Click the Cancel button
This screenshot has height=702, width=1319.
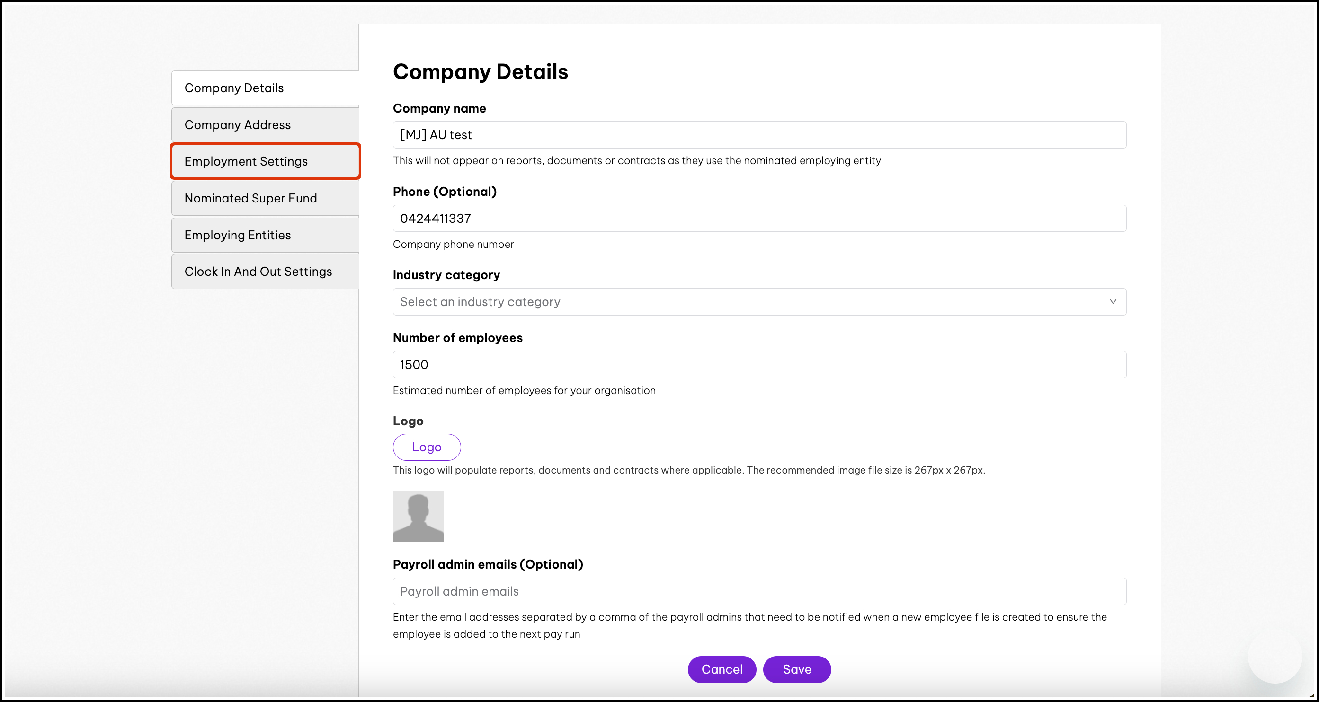[722, 669]
